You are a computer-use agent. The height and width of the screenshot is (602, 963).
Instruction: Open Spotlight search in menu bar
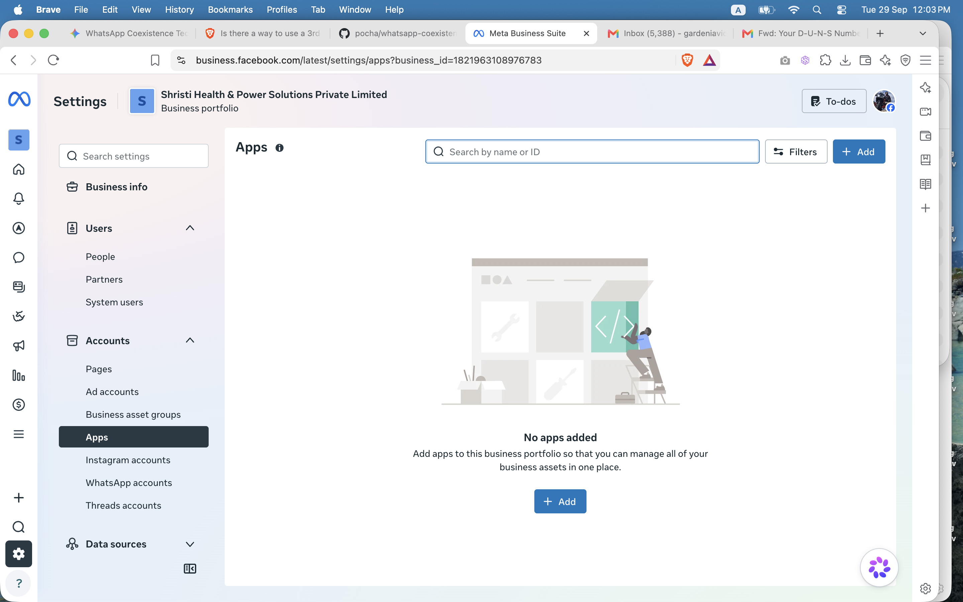(817, 10)
